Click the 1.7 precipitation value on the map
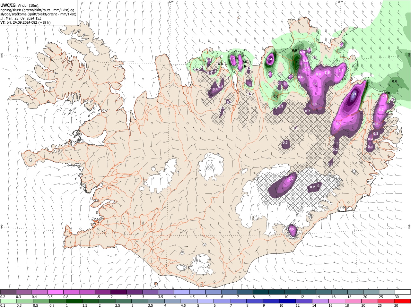411x308 pixels. pyautogui.click(x=232, y=59)
